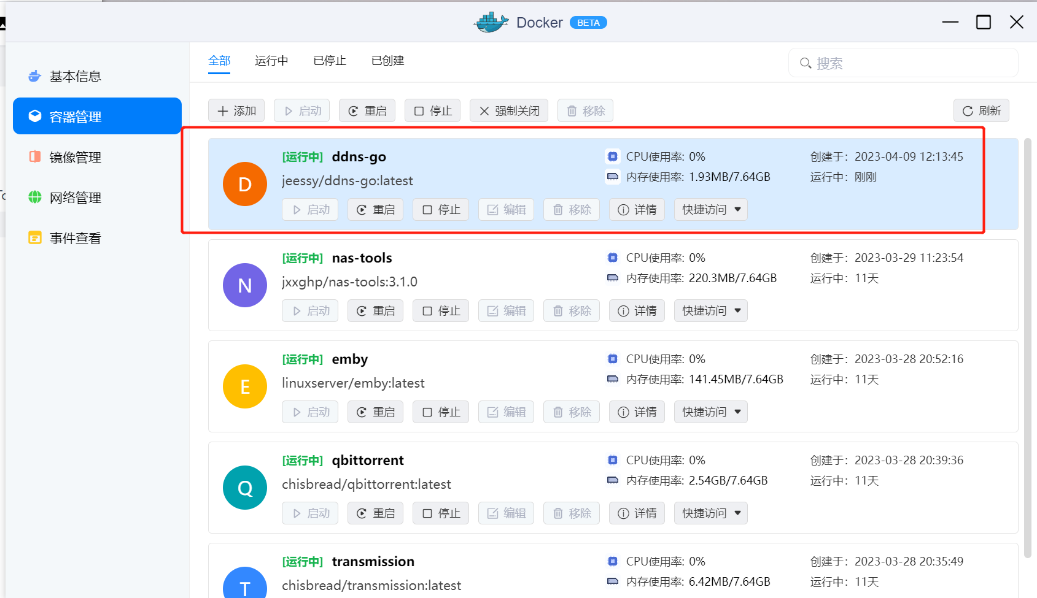This screenshot has height=598, width=1037.
Task: Stop the nas-tools container
Action: click(441, 311)
